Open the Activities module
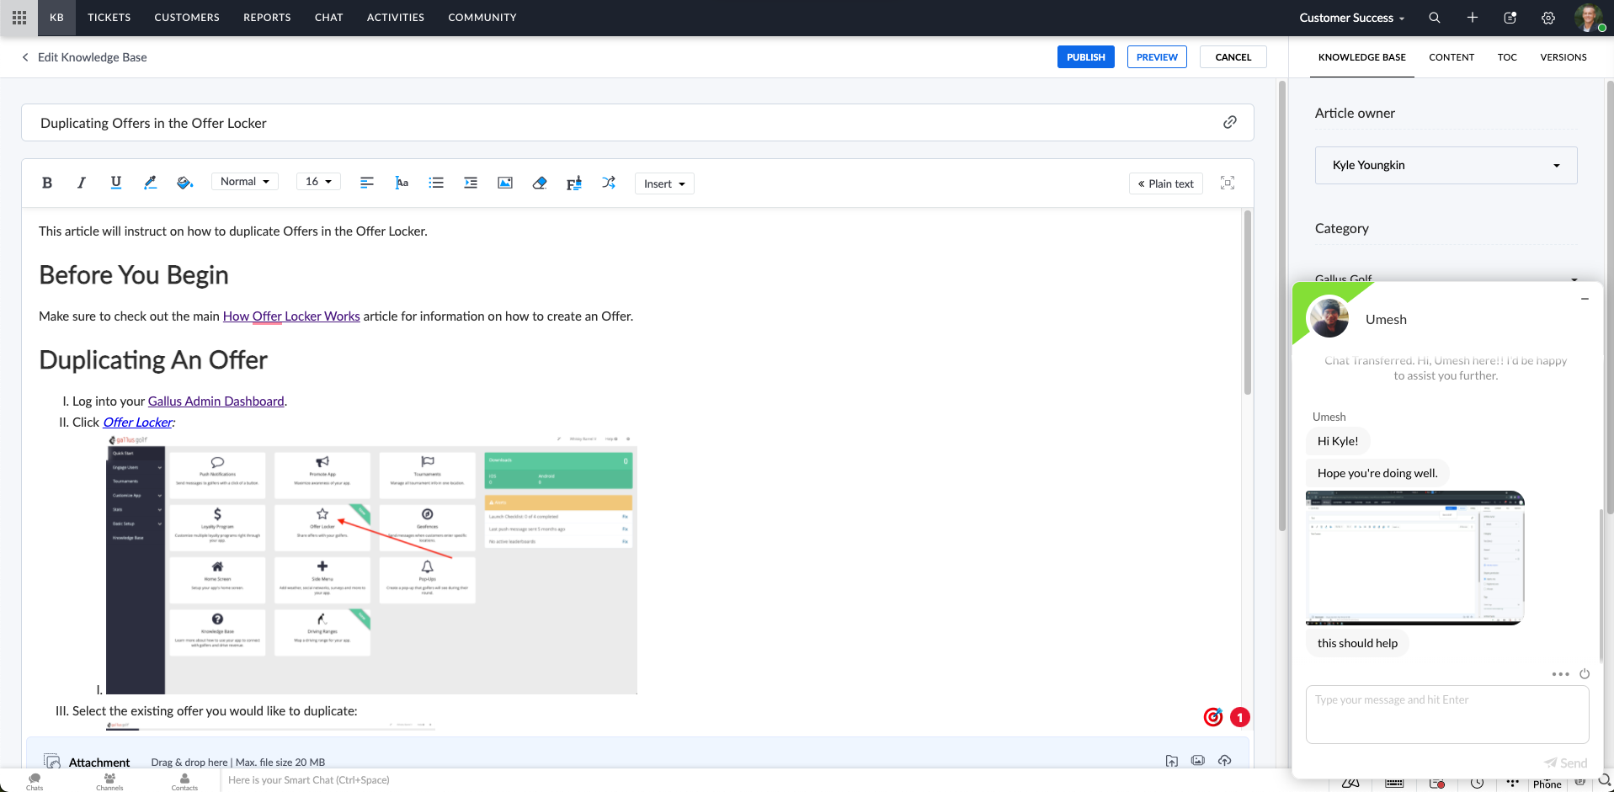The width and height of the screenshot is (1614, 792). click(396, 18)
